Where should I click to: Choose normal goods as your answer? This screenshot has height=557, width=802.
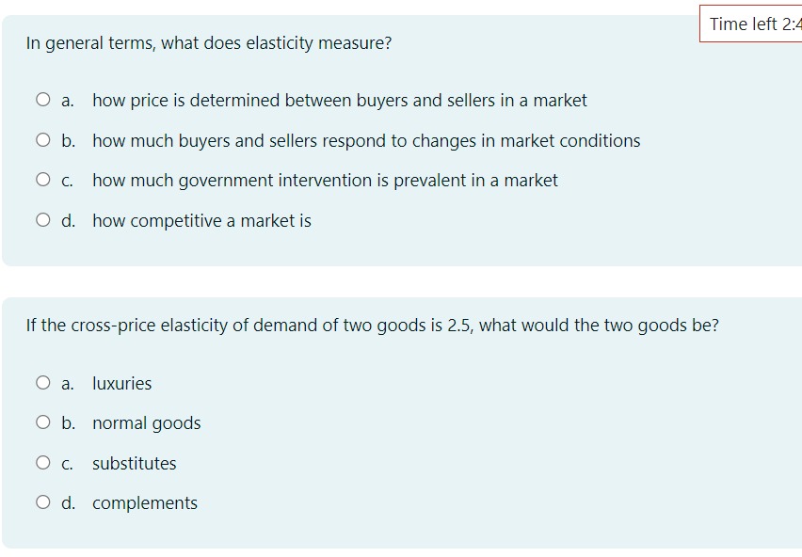point(41,422)
